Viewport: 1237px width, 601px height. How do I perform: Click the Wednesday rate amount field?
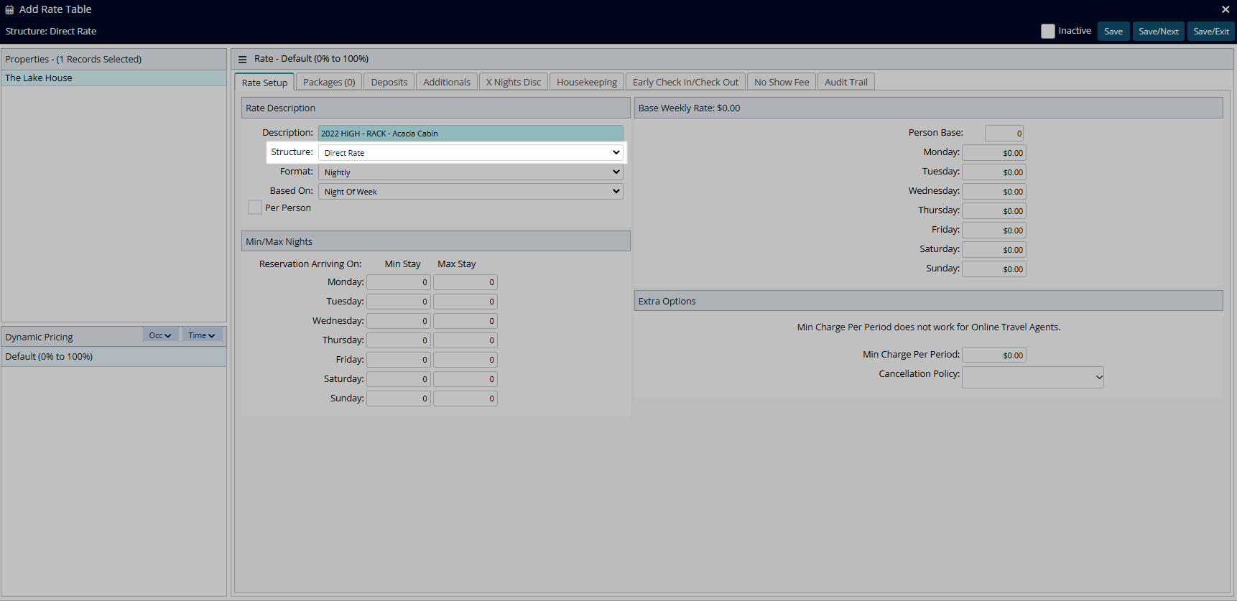994,191
